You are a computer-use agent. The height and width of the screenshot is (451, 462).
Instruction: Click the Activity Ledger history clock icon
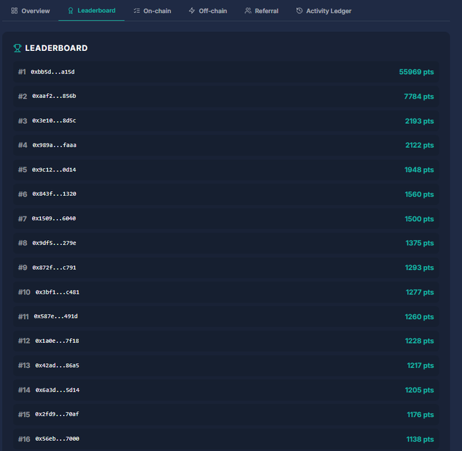[300, 11]
